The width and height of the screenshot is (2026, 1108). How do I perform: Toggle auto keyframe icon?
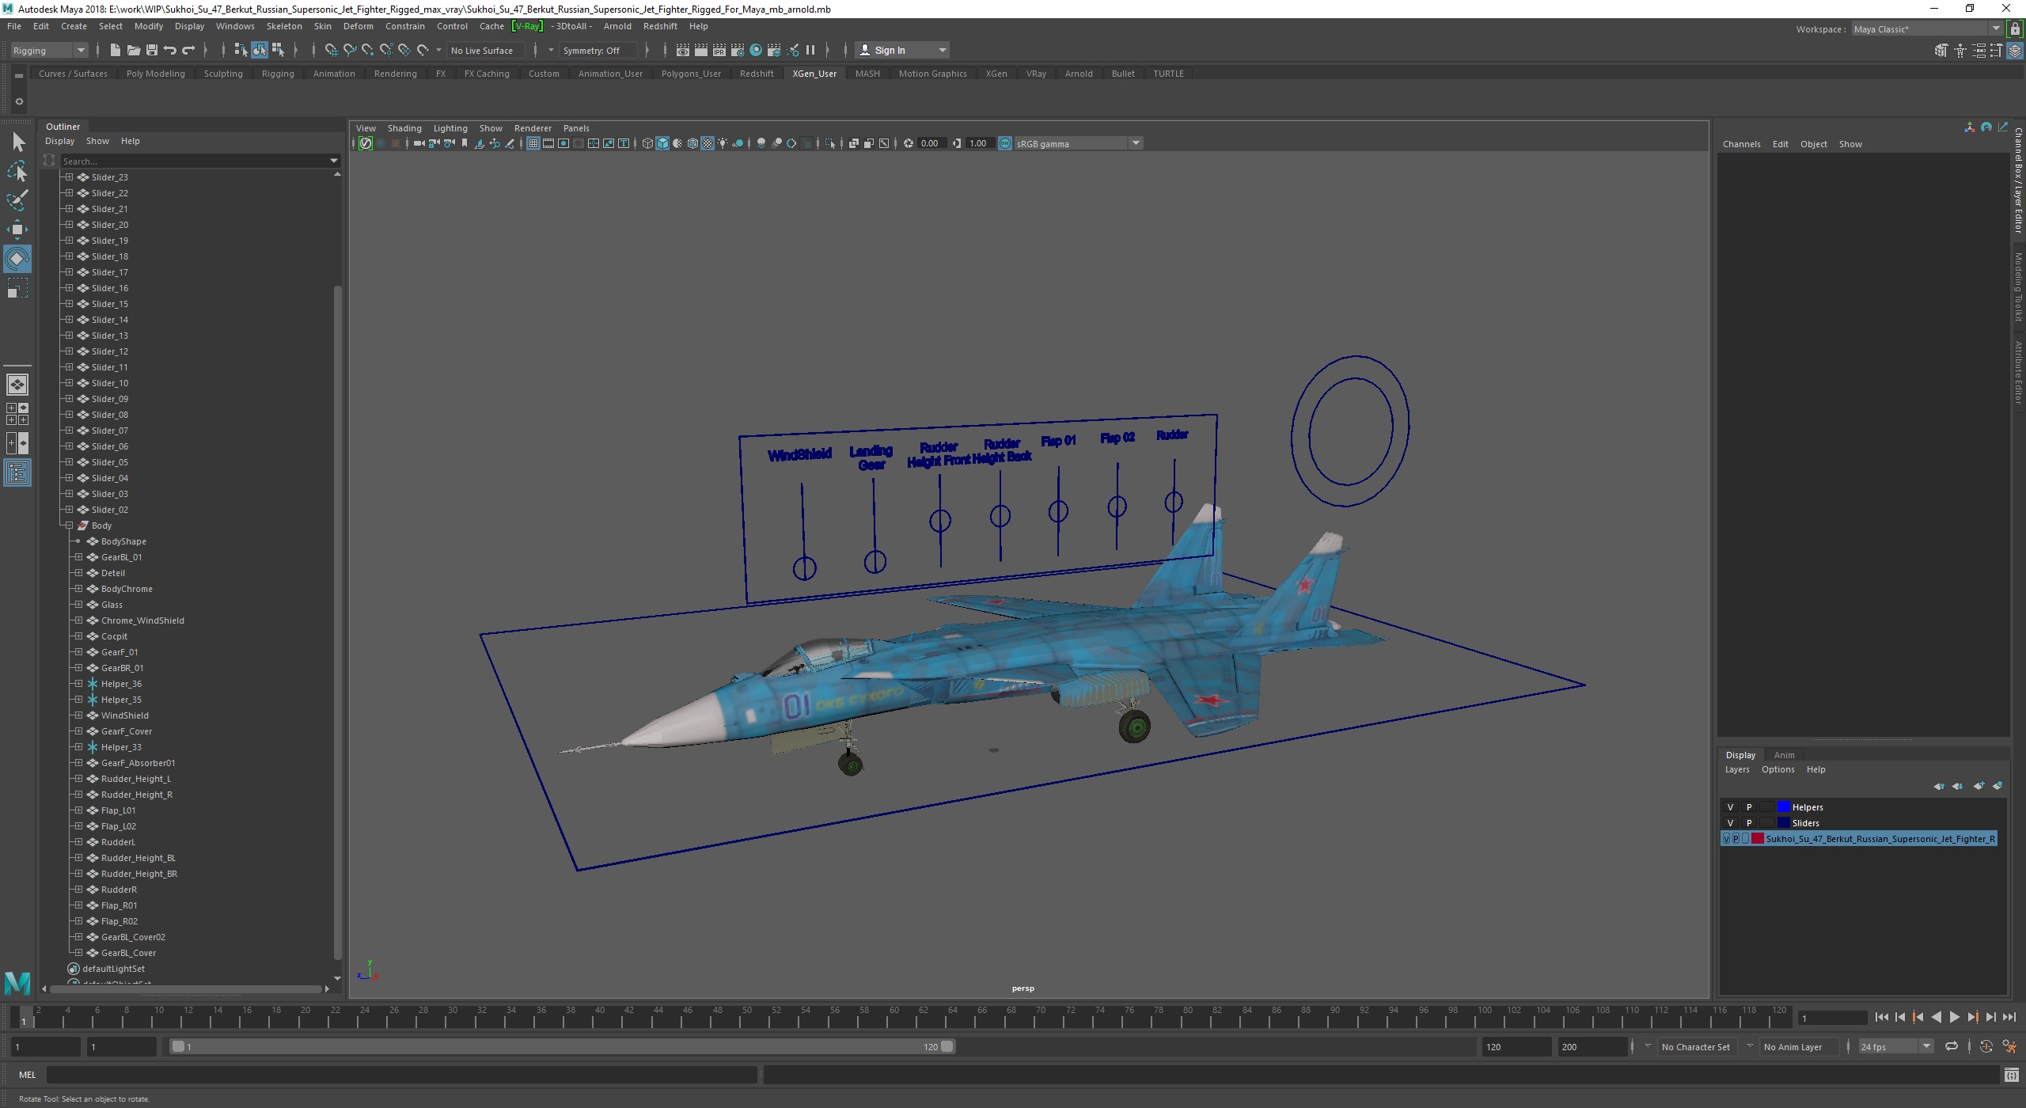click(1986, 1046)
